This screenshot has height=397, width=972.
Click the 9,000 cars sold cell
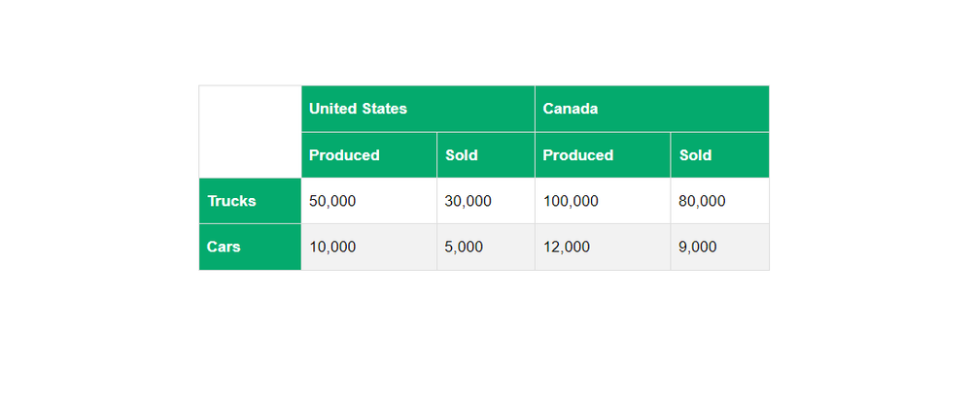click(698, 247)
